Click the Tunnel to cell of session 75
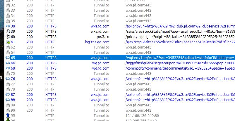The height and width of the screenshot is (121, 235). click(x=101, y=74)
